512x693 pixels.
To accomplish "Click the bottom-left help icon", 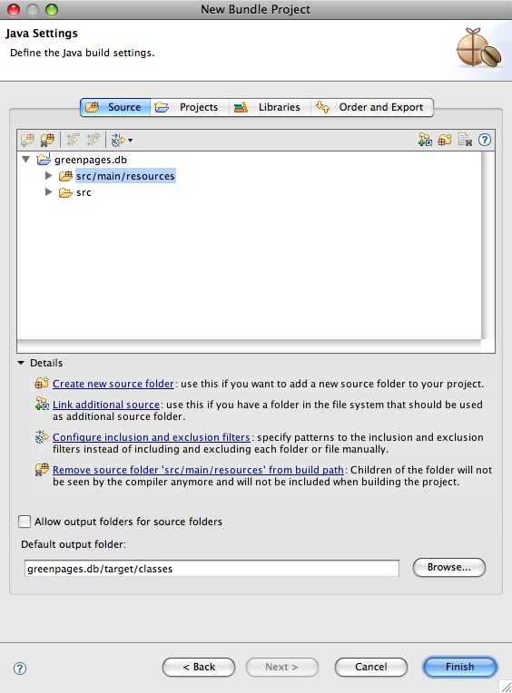I will [19, 668].
